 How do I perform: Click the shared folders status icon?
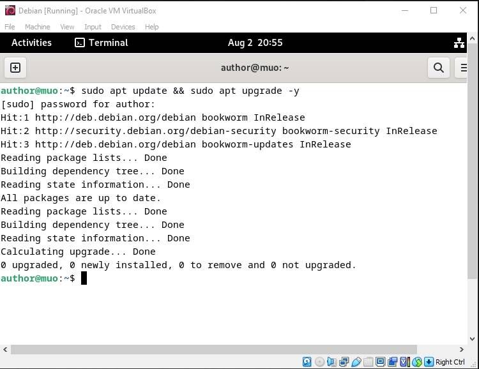tap(368, 362)
